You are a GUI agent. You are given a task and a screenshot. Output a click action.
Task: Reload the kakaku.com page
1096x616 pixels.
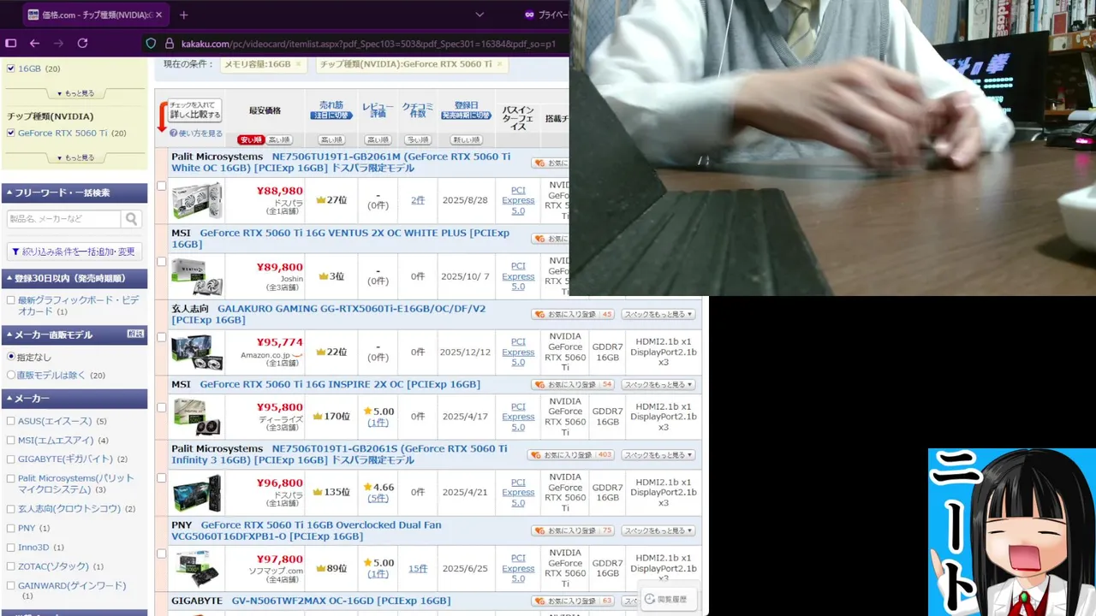point(82,43)
